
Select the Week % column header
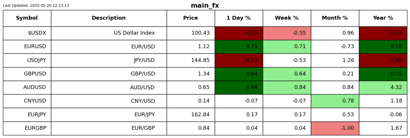287,18
